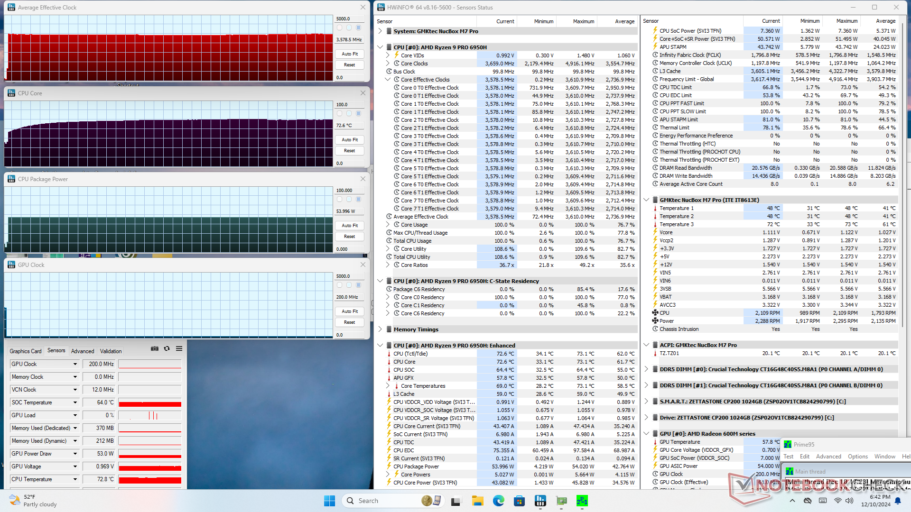
Task: Click Reset in the GPU Clock graph window
Action: click(350, 322)
